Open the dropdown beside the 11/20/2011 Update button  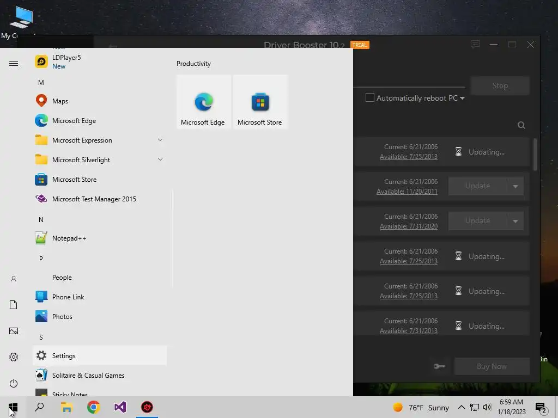point(515,186)
